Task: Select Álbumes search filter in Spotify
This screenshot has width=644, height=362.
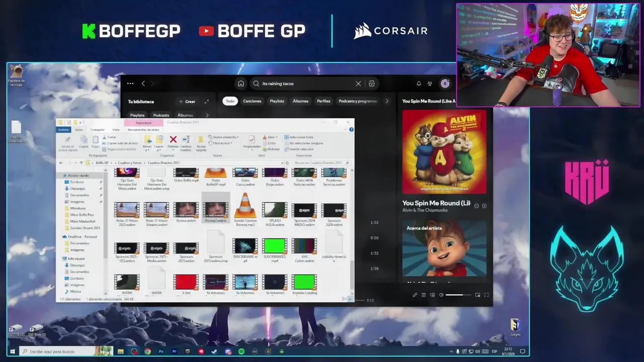Action: click(x=300, y=101)
